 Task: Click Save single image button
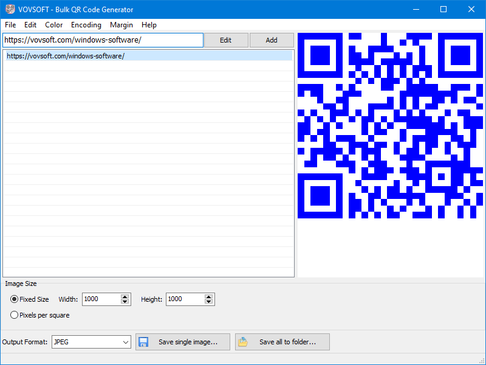tap(182, 342)
